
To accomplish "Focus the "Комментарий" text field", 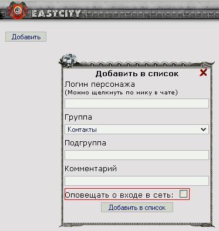I will tap(137, 181).
